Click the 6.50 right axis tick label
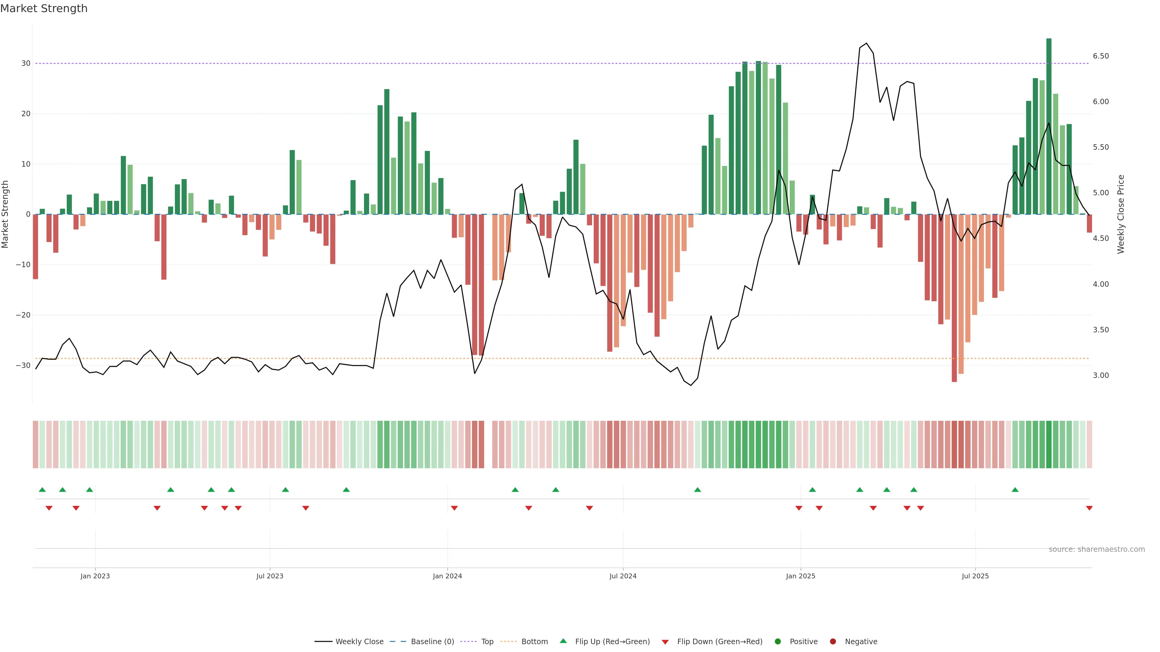Screen dimensions: 1160x652 (1100, 56)
